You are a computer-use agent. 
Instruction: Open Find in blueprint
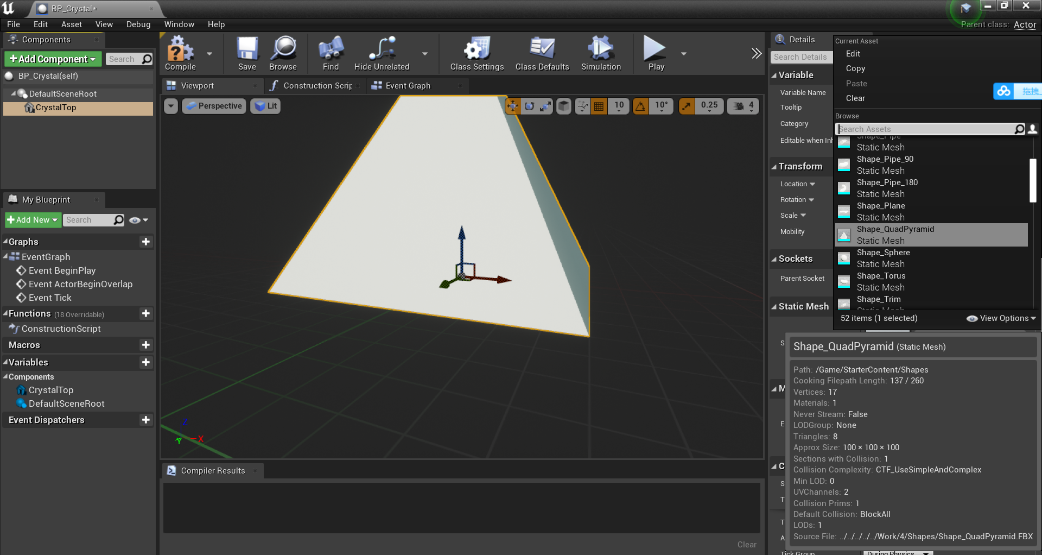(x=331, y=53)
